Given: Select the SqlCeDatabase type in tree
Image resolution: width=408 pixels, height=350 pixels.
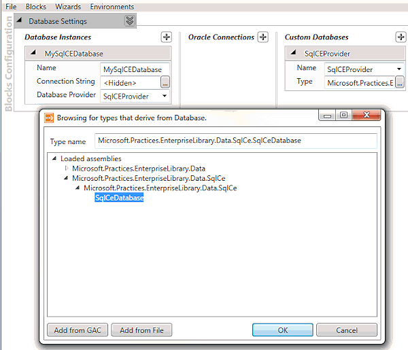Looking at the screenshot, I should click(x=119, y=198).
